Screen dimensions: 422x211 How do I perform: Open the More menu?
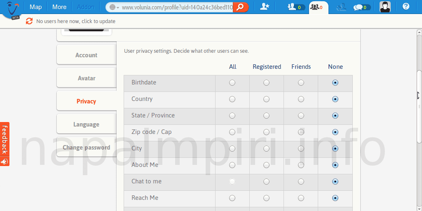[x=59, y=7]
